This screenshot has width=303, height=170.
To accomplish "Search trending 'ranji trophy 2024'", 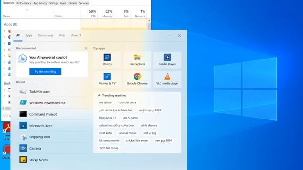I will tap(150, 110).
